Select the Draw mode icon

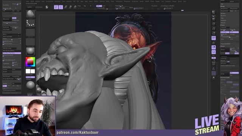coord(61,7)
